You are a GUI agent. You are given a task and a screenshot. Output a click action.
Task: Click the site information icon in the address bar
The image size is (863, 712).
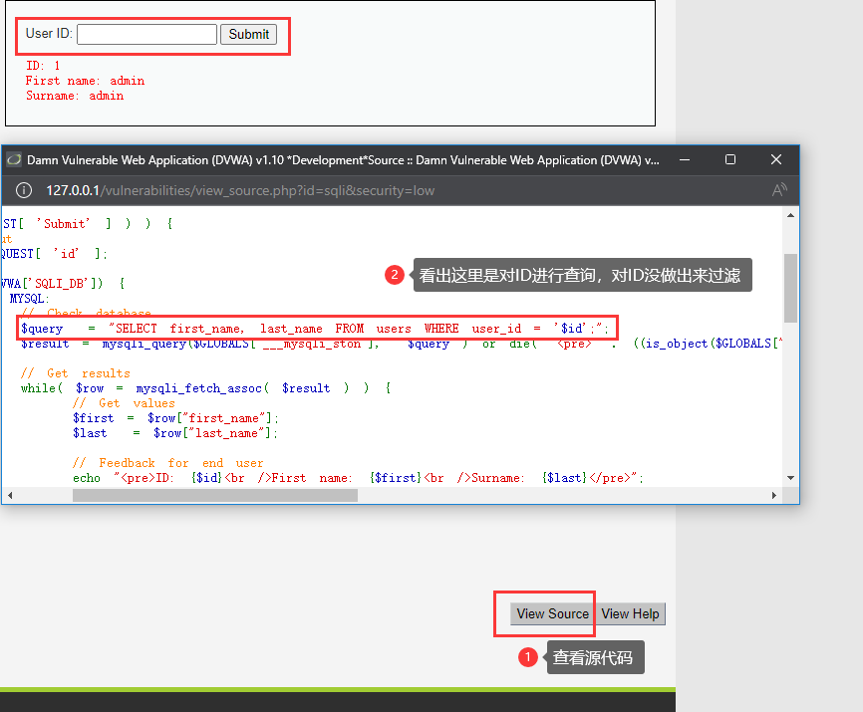[23, 190]
